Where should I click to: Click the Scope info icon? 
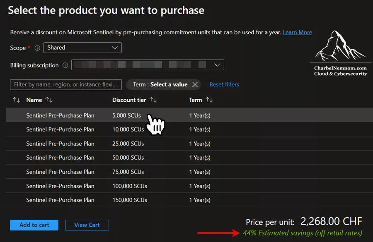point(37,48)
